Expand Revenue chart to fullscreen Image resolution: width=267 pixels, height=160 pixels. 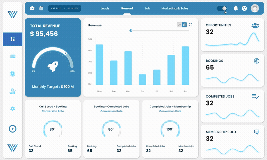tap(191, 25)
